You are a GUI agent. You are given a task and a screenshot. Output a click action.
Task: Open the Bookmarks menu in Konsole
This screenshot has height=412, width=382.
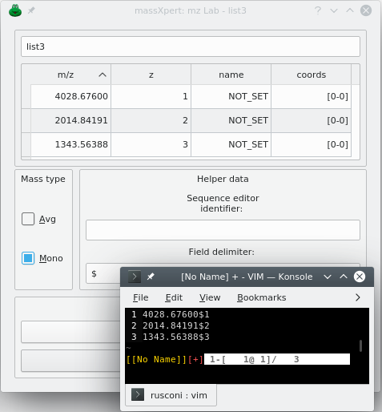tap(262, 297)
